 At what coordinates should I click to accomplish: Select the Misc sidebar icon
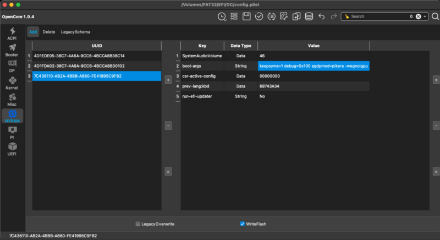(x=12, y=100)
